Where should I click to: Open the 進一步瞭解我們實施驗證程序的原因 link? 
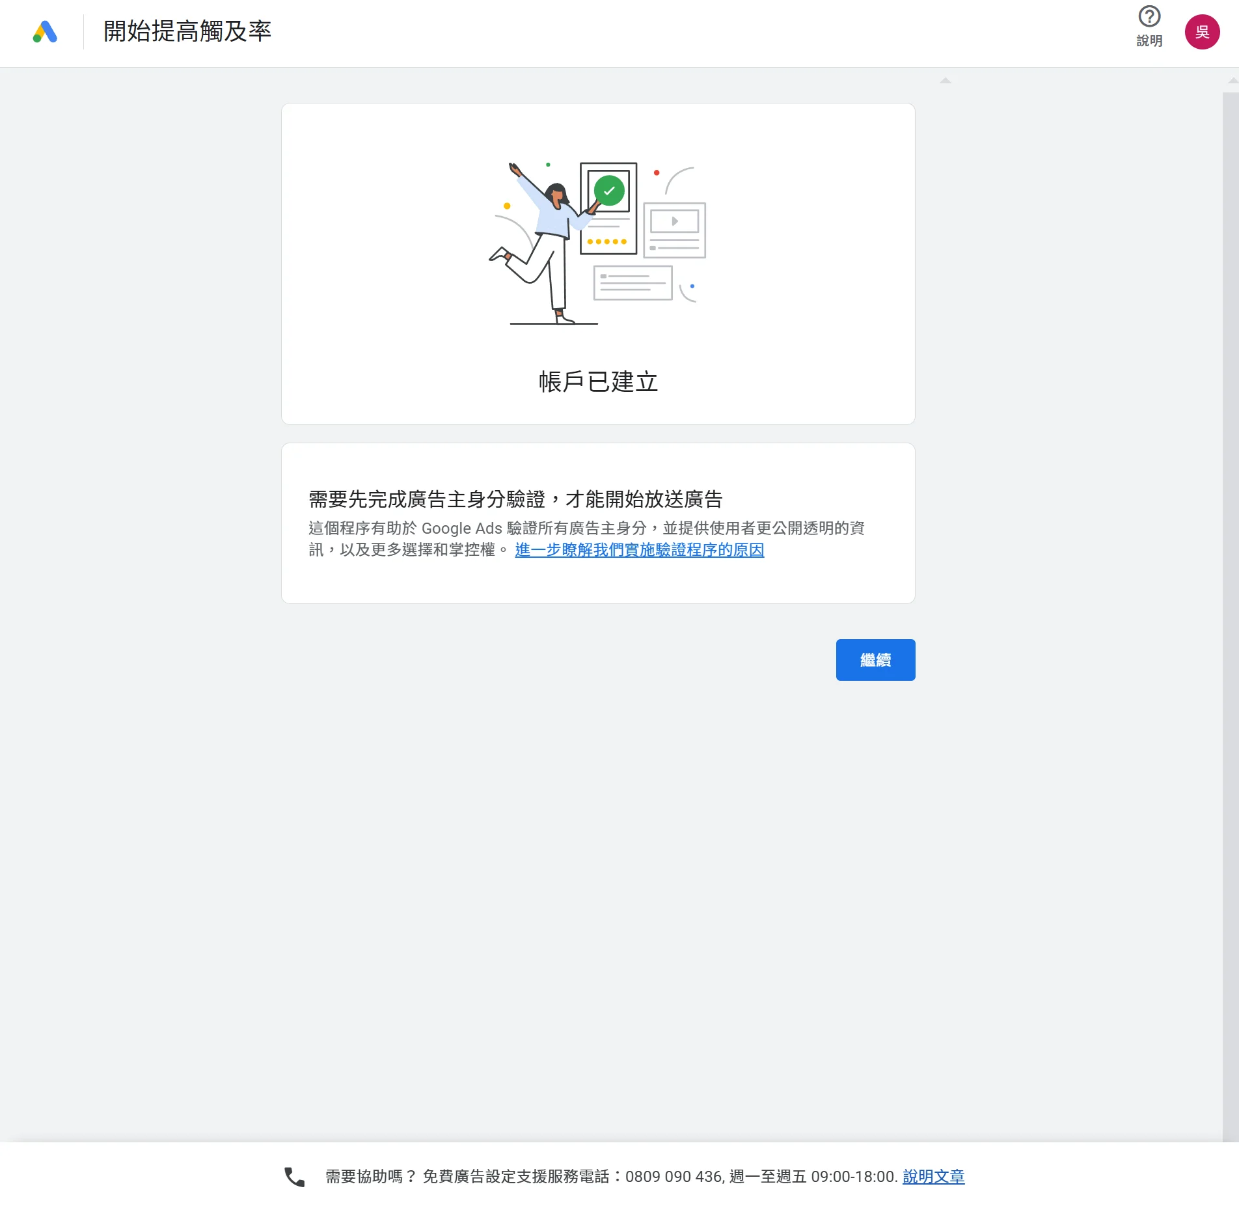coord(639,550)
